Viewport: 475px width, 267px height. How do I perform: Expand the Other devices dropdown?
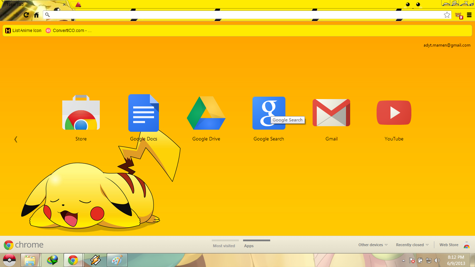click(373, 245)
